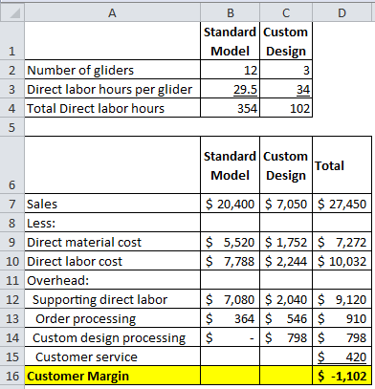Select row 2 header
This screenshot has width=375, height=389.
click(x=12, y=70)
